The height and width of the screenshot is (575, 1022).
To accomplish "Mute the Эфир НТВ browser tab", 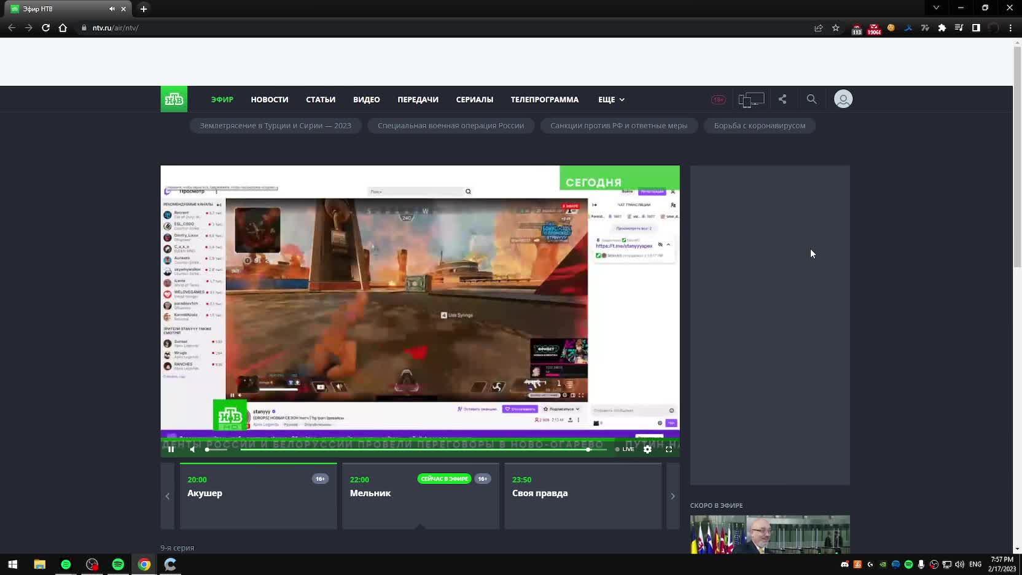I will [x=112, y=9].
